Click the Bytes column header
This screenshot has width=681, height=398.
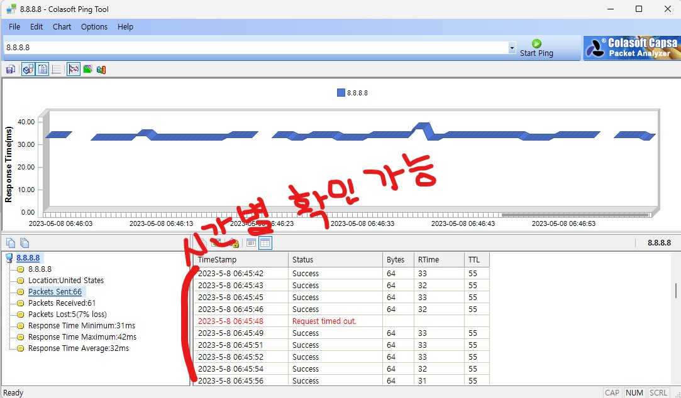pos(398,260)
